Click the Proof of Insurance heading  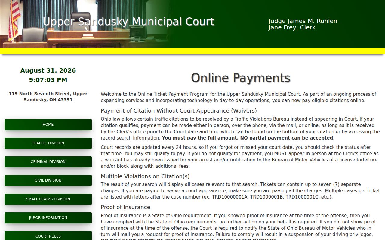coord(125,207)
